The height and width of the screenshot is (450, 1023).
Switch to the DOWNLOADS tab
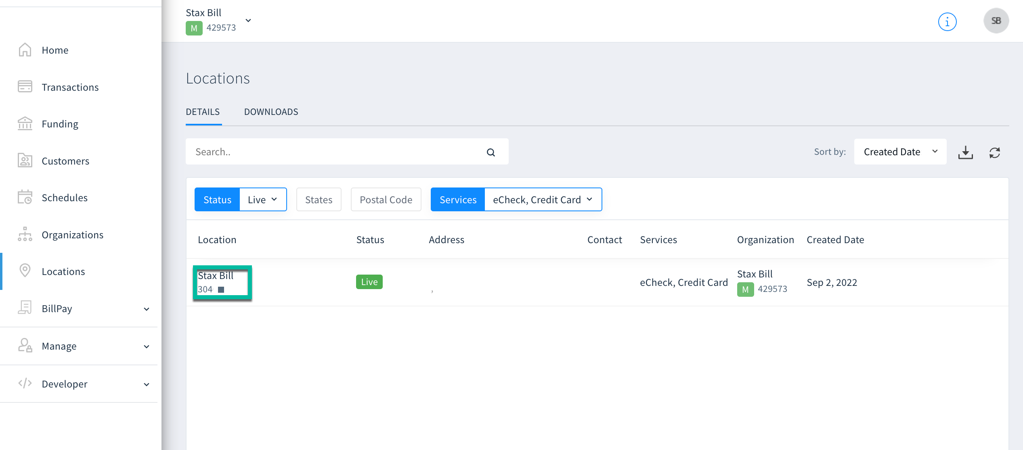pyautogui.click(x=271, y=112)
